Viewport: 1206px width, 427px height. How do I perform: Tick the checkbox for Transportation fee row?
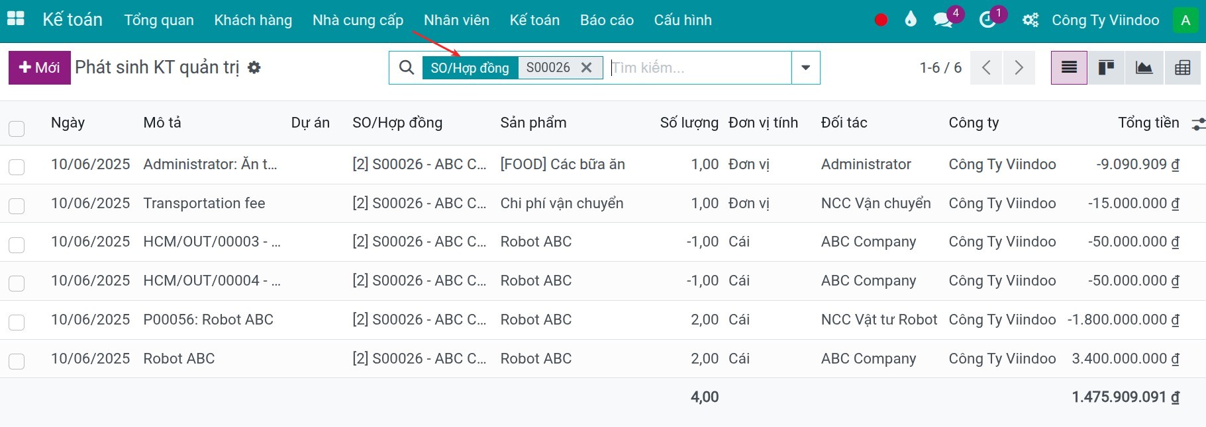(17, 206)
